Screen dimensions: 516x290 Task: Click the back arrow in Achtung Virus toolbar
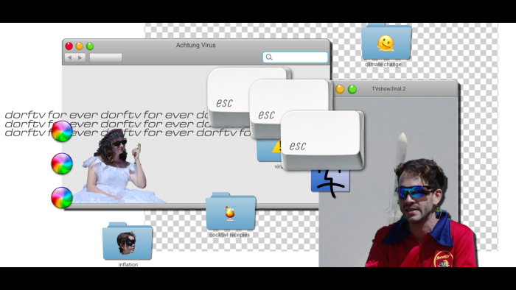click(x=69, y=57)
